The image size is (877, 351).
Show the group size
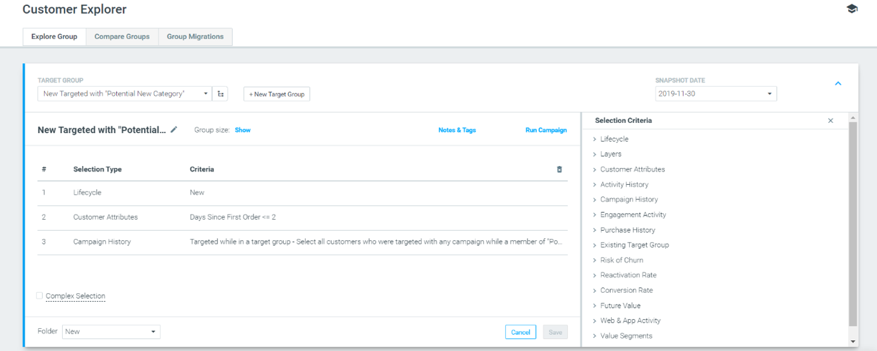click(x=243, y=130)
